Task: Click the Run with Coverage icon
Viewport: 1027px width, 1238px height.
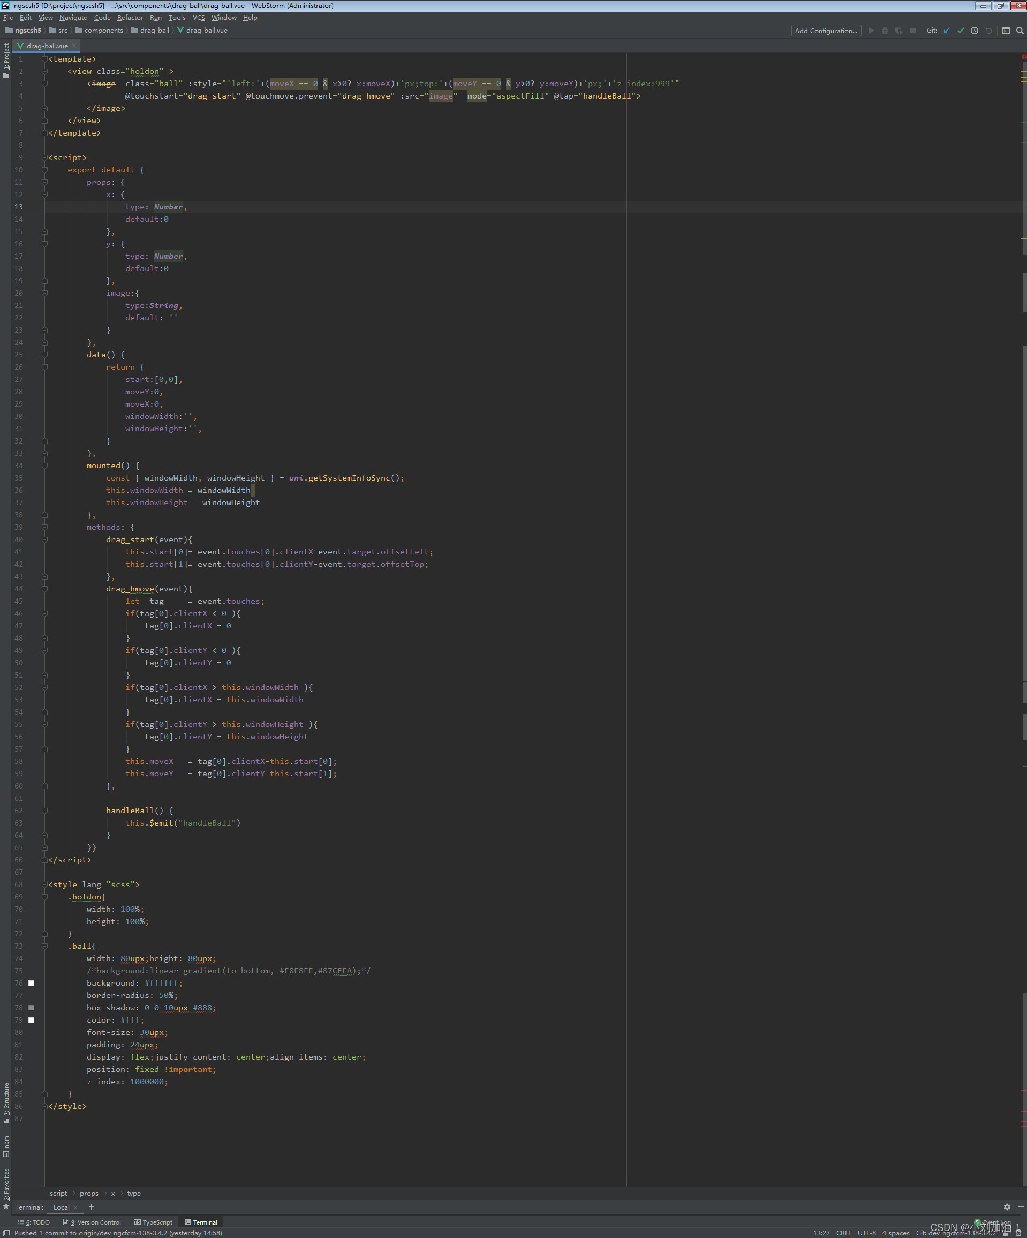Action: pyautogui.click(x=899, y=31)
